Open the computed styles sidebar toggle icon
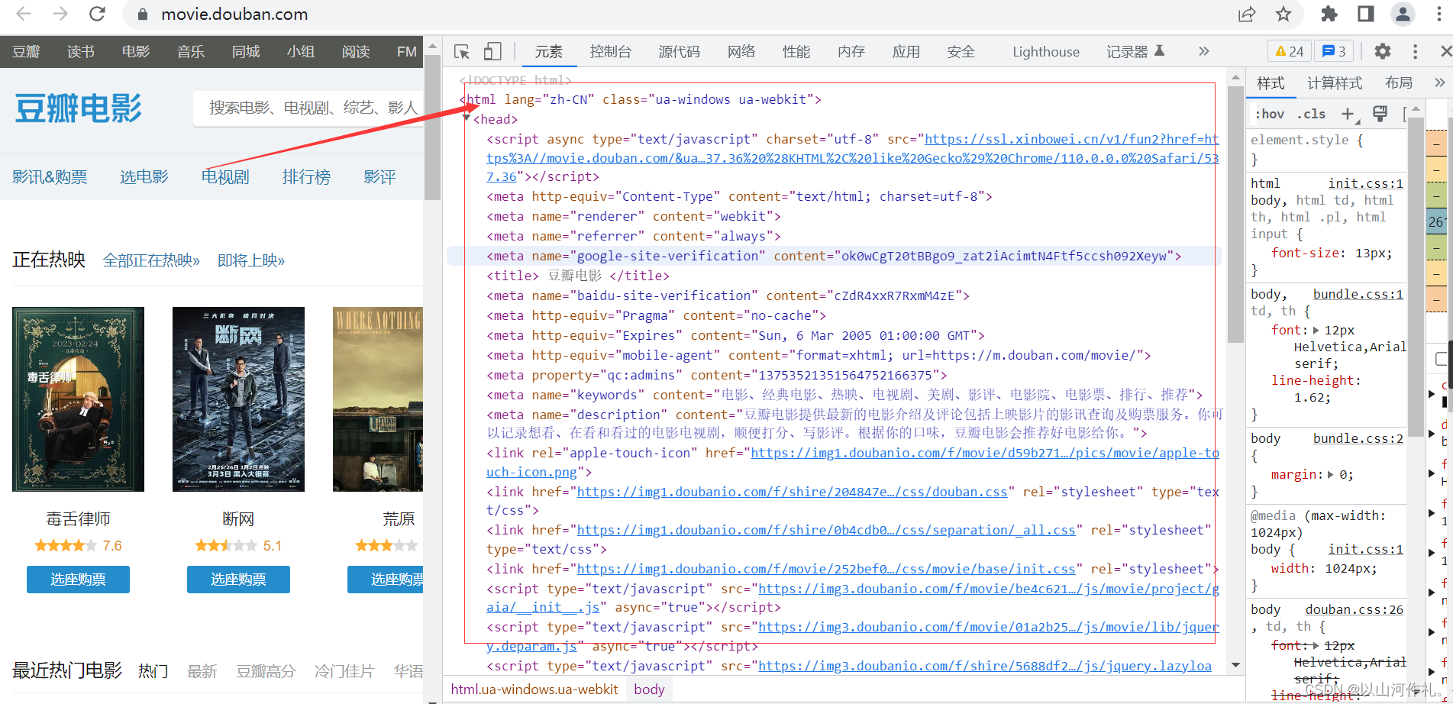 click(x=1380, y=114)
